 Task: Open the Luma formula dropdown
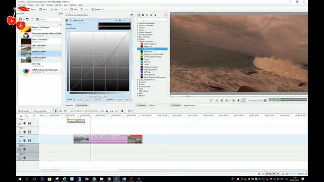[x=114, y=28]
